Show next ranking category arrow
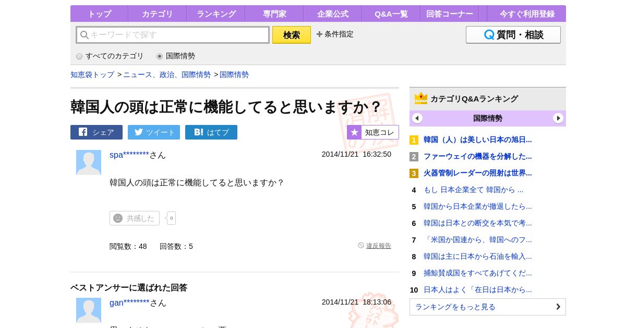The height and width of the screenshot is (328, 626). coord(558,118)
